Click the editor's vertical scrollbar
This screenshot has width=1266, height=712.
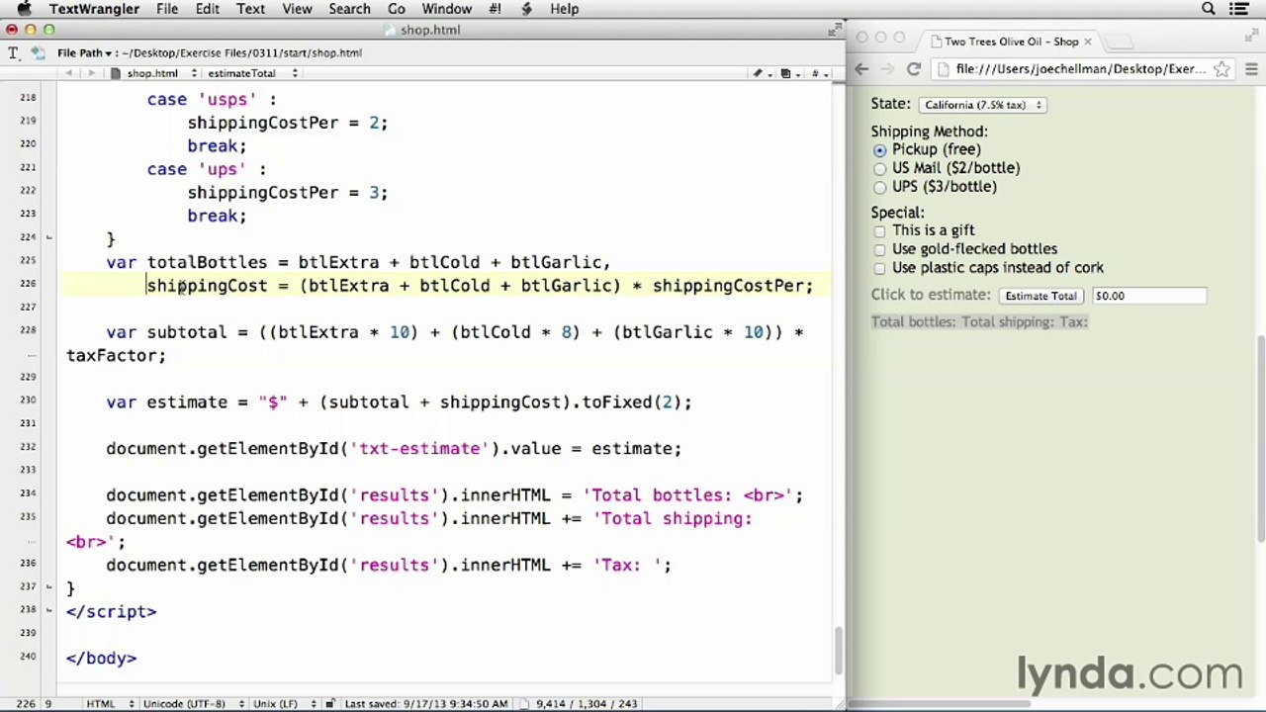840,653
